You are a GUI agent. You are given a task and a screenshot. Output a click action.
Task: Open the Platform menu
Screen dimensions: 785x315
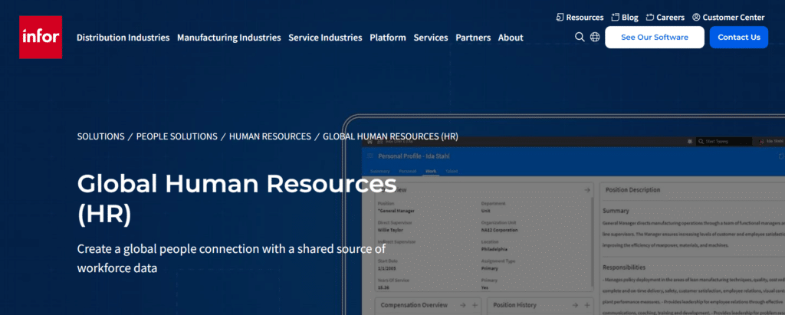click(387, 38)
